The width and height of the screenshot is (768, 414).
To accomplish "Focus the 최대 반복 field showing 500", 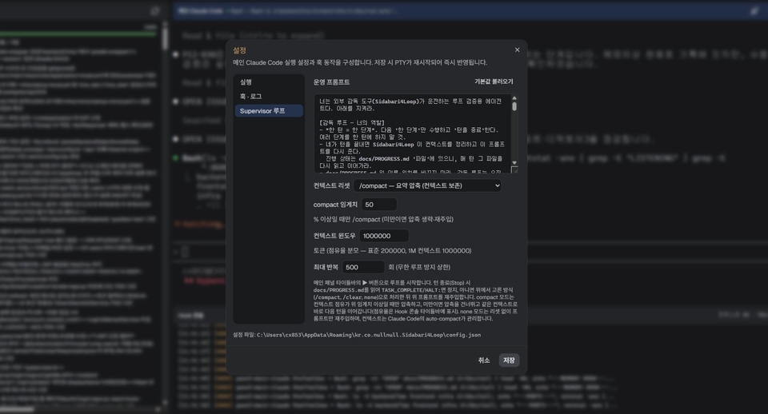I will click(x=363, y=267).
